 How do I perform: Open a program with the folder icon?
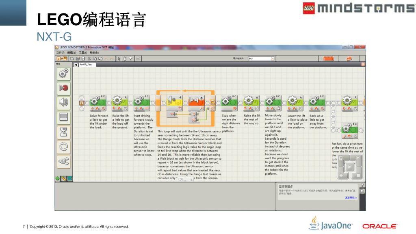78,58
